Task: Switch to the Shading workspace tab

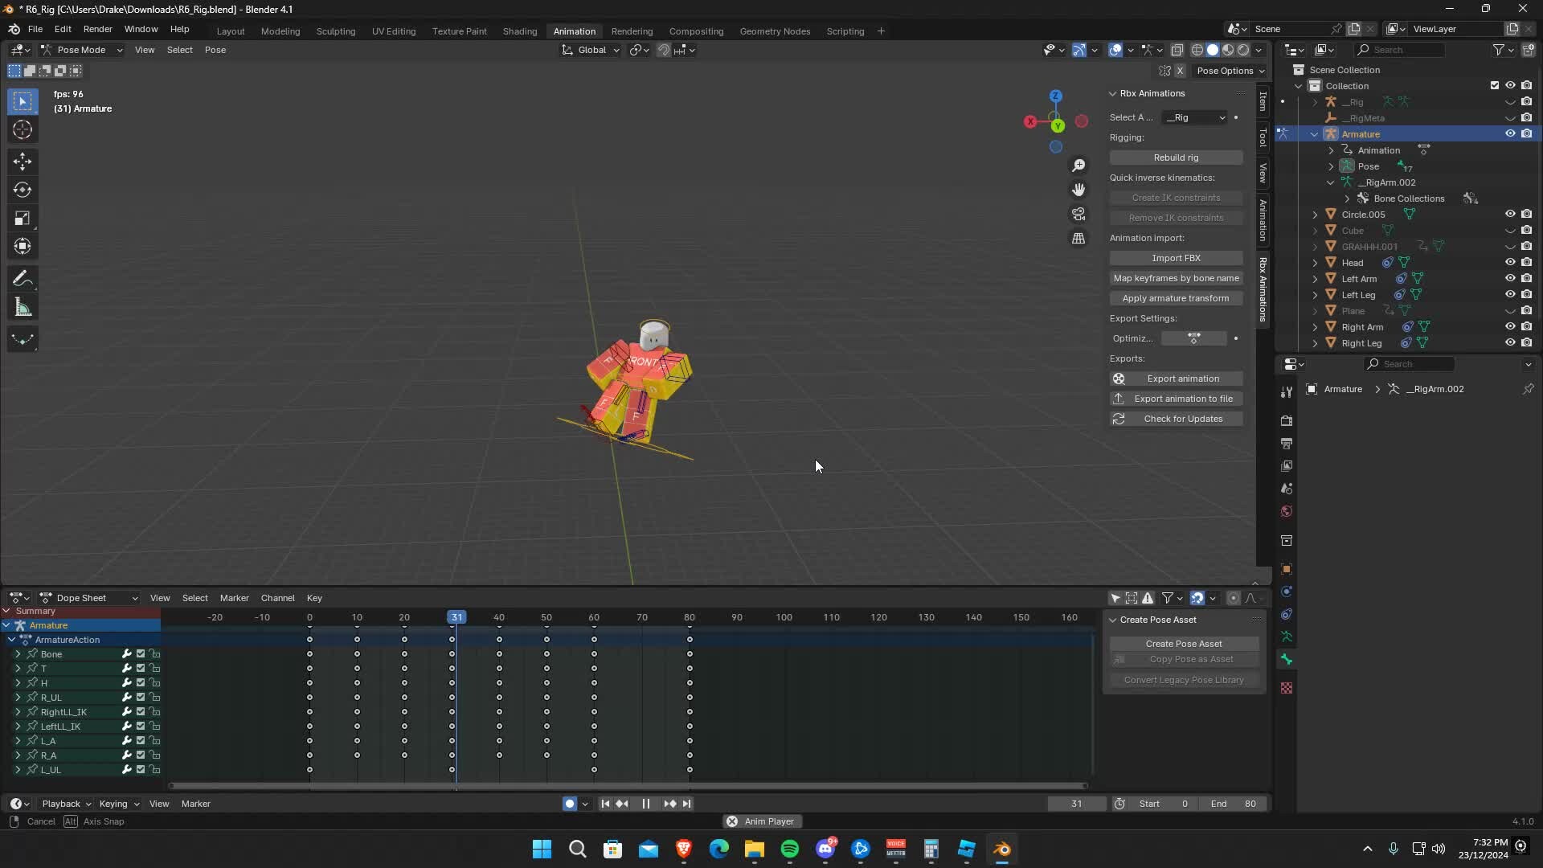Action: coord(519,31)
